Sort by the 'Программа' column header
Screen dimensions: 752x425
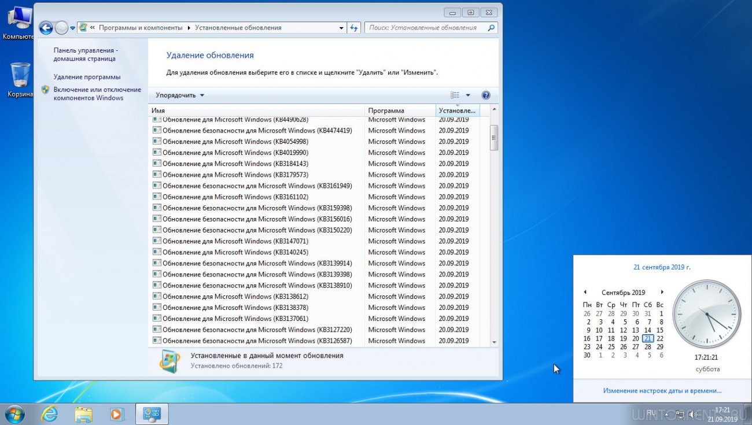tap(400, 110)
